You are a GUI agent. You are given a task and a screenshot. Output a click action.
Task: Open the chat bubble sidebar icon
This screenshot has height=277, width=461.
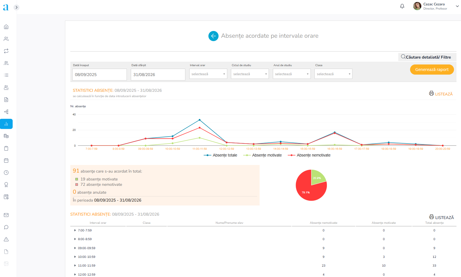point(6,227)
